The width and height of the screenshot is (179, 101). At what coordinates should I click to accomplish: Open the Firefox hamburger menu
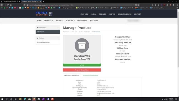177,5
